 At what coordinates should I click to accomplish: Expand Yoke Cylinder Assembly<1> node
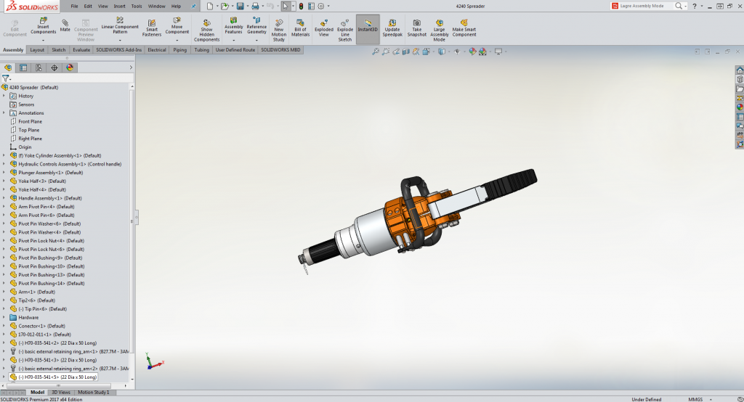pyautogui.click(x=4, y=155)
